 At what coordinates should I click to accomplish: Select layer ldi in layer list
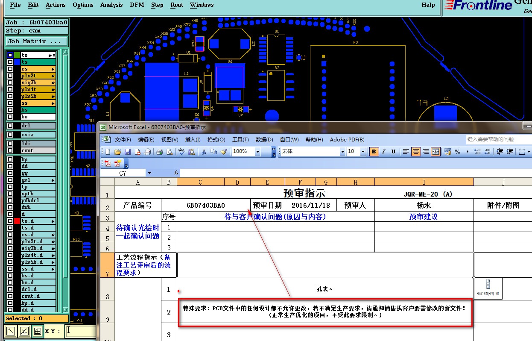tap(38, 144)
